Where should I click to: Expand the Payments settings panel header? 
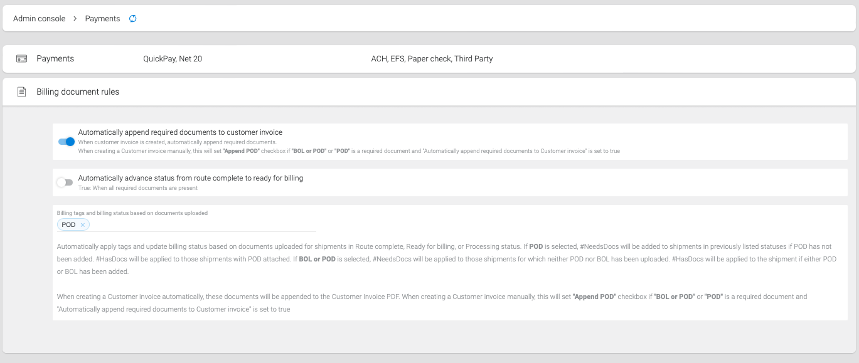429,59
